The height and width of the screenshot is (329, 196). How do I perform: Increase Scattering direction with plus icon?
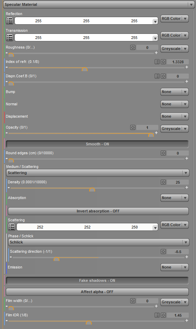187,257
